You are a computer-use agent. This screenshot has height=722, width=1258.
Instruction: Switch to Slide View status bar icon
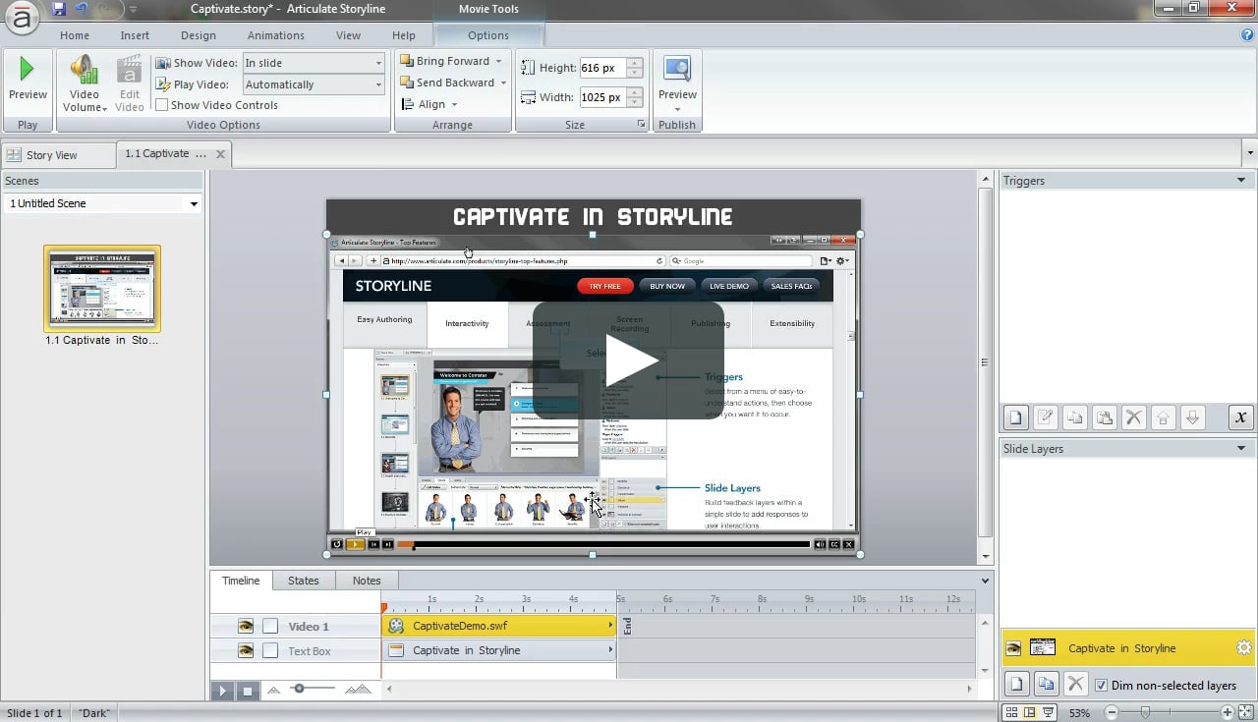coord(1030,713)
